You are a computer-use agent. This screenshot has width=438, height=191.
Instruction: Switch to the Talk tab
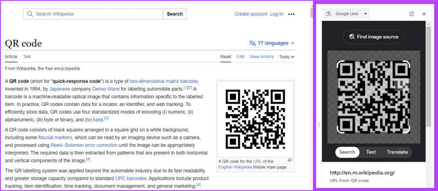coord(27,57)
